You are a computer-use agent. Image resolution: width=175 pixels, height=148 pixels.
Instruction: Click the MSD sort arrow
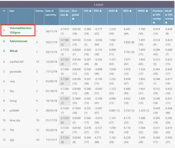point(130,11)
